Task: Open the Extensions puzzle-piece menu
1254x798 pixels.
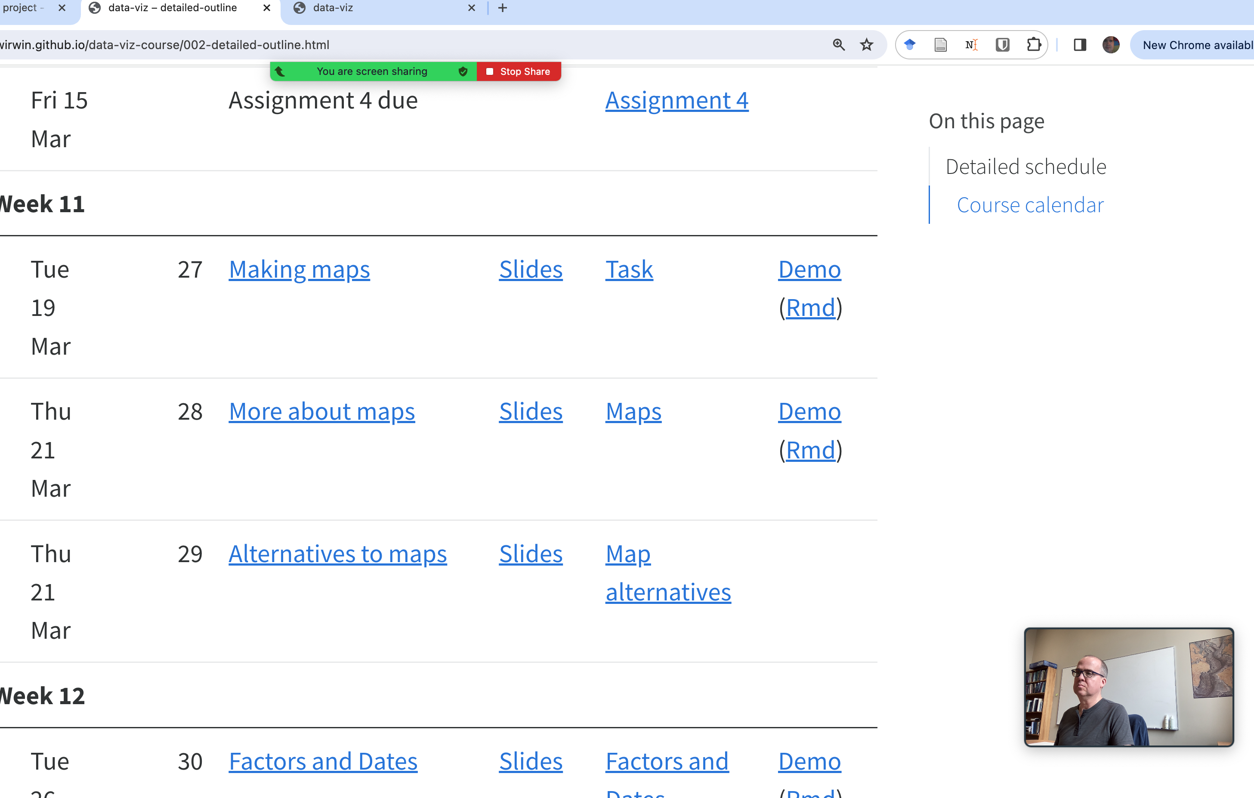Action: click(x=1034, y=45)
